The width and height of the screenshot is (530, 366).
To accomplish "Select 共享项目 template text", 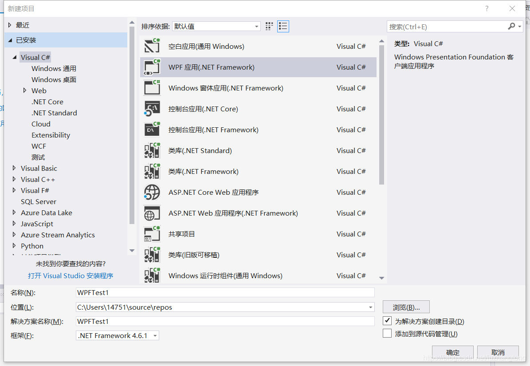I will [181, 234].
